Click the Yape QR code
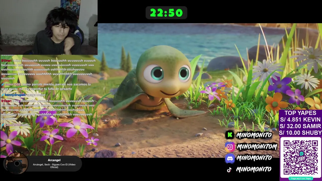The image size is (322, 181). coord(301,157)
